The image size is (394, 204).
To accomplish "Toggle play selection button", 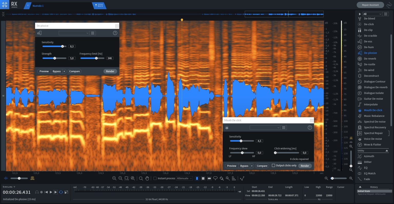I will pyautogui.click(x=56, y=192).
